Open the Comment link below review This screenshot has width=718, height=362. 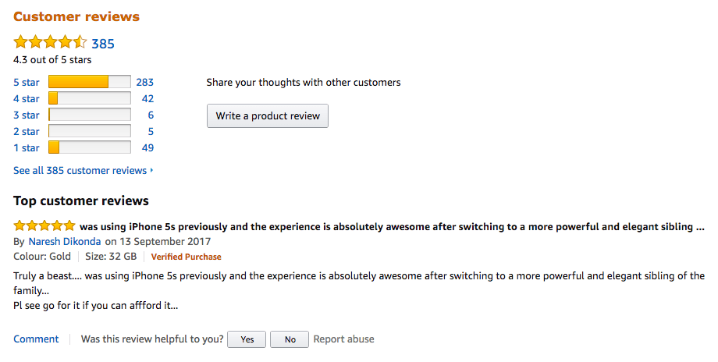[x=36, y=339]
